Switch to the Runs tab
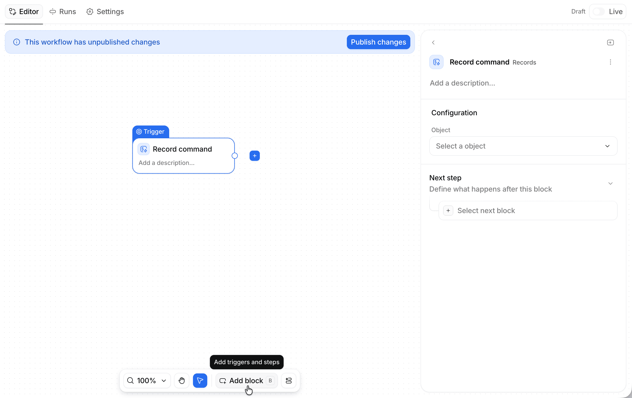This screenshot has width=632, height=398. pos(63,12)
